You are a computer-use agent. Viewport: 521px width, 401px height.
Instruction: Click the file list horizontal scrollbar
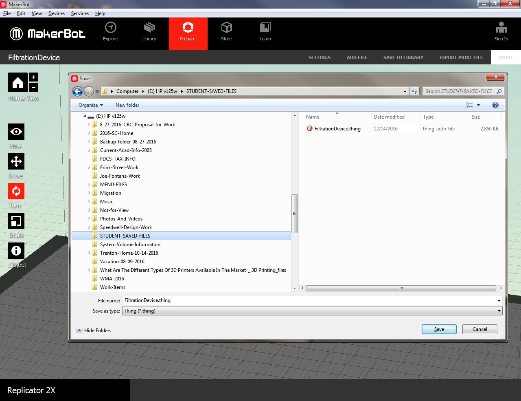click(401, 288)
